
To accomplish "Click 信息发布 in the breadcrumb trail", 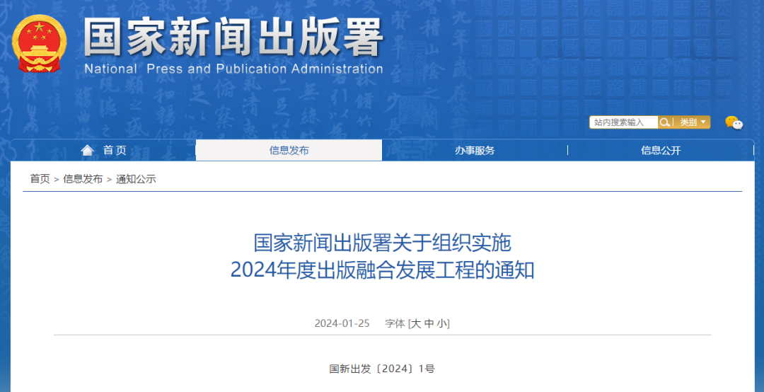I will pyautogui.click(x=83, y=179).
